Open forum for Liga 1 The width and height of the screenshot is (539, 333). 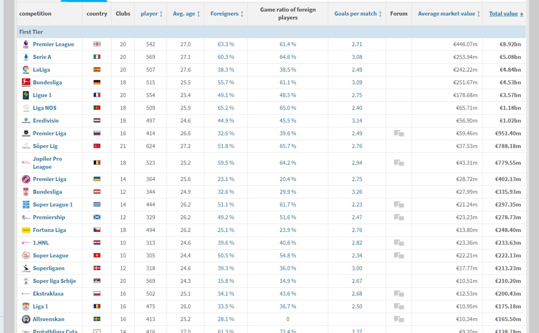click(399, 306)
